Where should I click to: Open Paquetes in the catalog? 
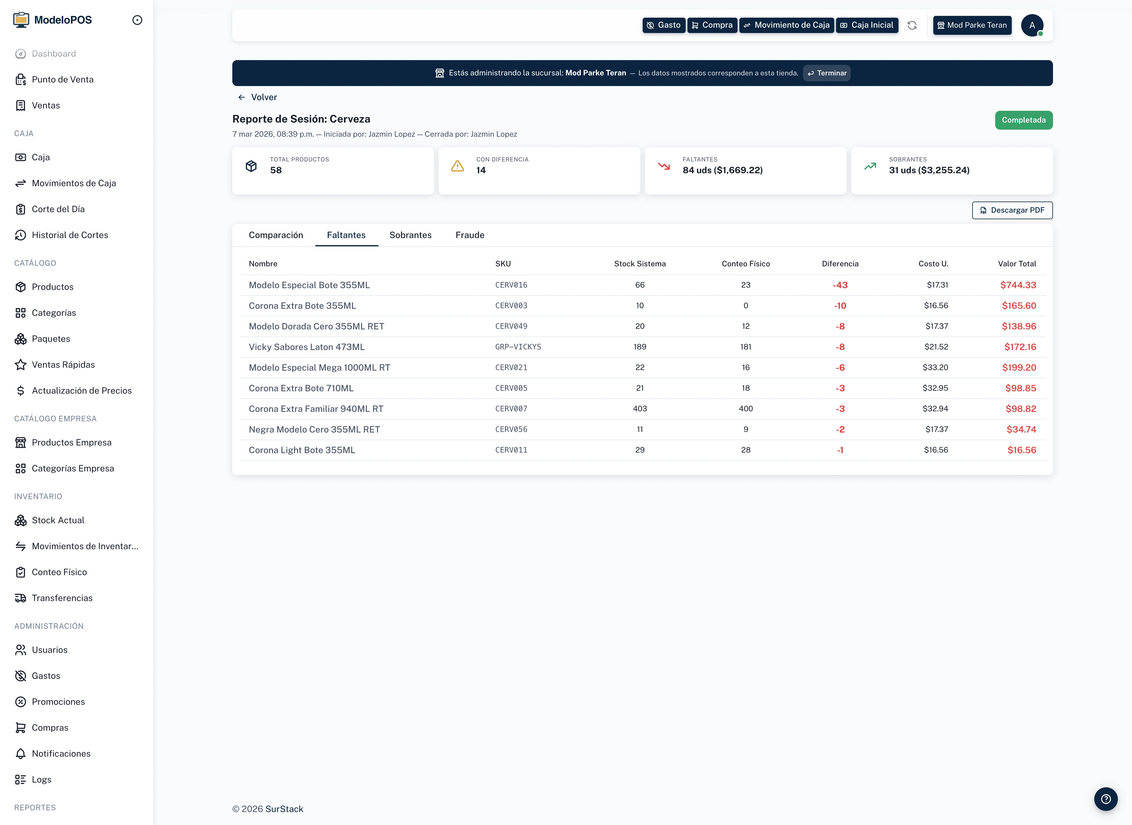tap(51, 339)
